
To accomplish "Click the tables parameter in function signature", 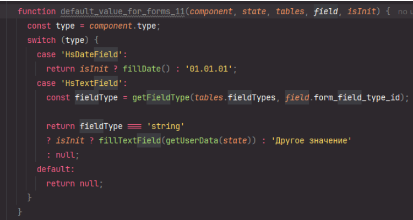I will [x=290, y=12].
